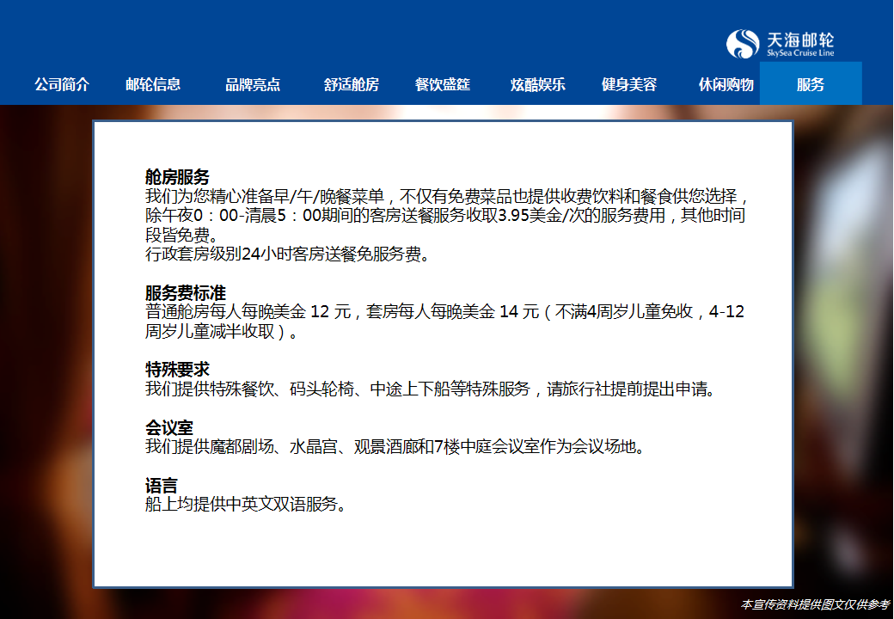Click the line starting with 我们为您精心准备

point(446,196)
